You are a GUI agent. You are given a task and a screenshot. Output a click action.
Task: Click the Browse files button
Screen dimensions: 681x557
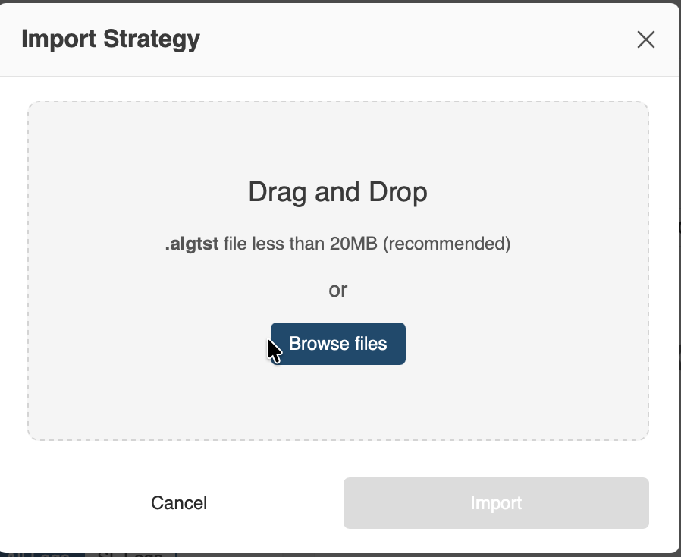338,344
